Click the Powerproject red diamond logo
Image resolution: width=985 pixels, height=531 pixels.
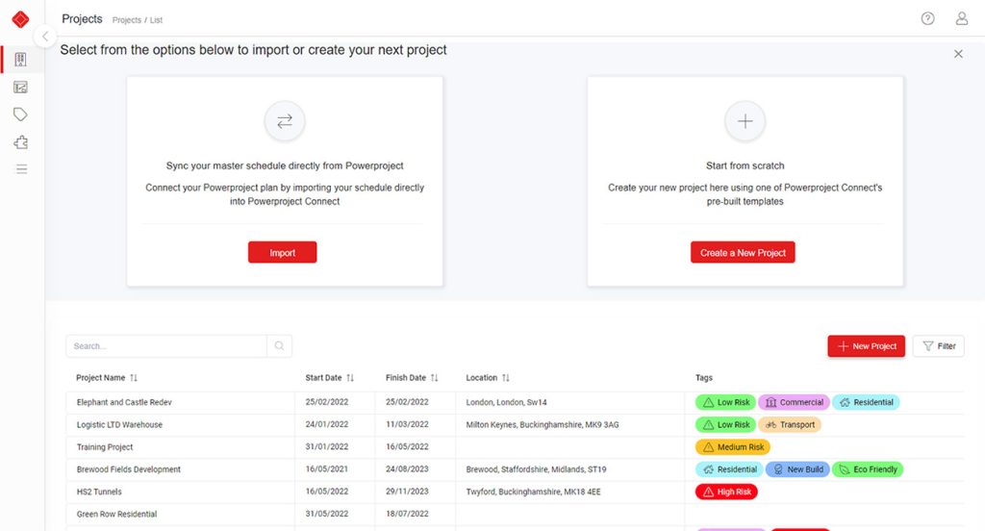(20, 19)
